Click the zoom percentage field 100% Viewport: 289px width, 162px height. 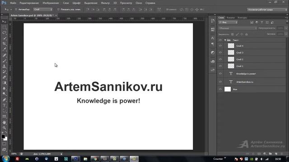(14, 154)
